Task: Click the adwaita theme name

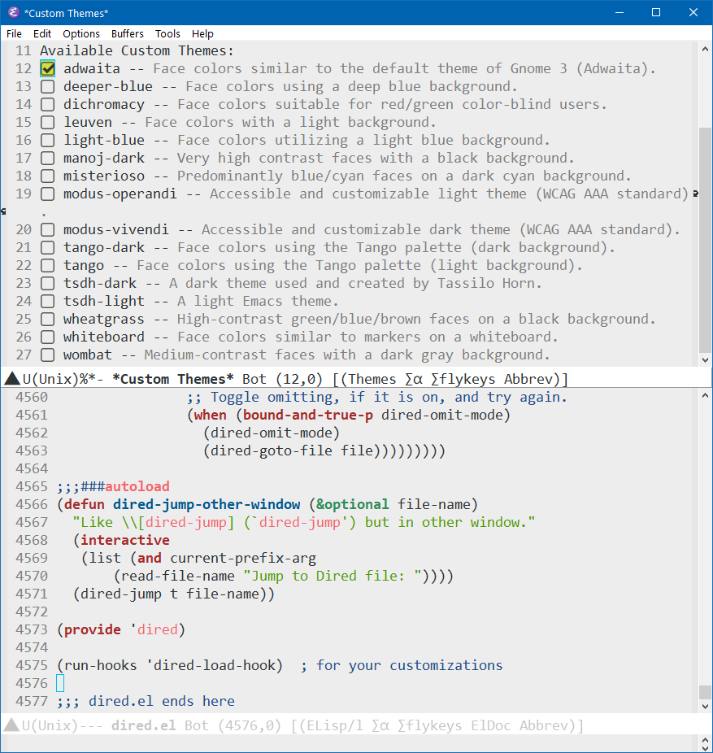Action: tap(92, 68)
